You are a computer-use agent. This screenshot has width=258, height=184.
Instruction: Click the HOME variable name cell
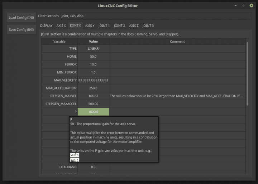59,57
